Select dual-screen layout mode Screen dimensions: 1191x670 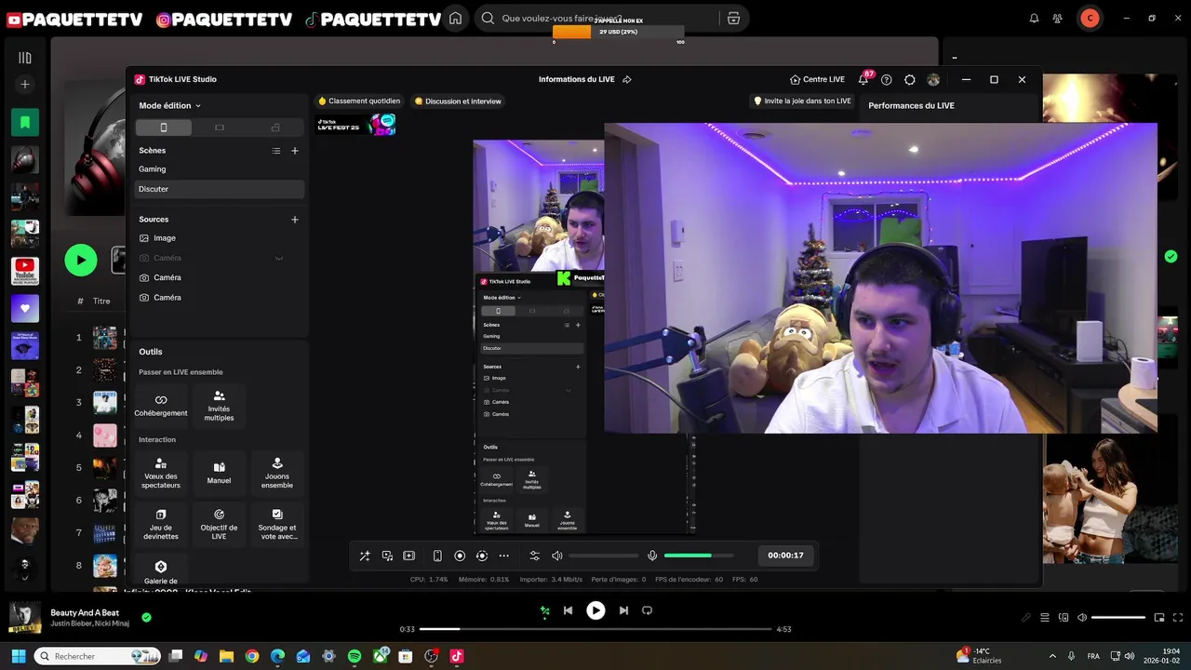click(275, 127)
